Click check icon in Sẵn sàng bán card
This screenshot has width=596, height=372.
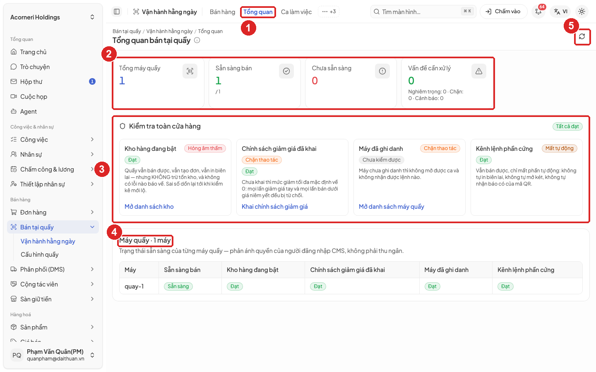click(x=286, y=71)
